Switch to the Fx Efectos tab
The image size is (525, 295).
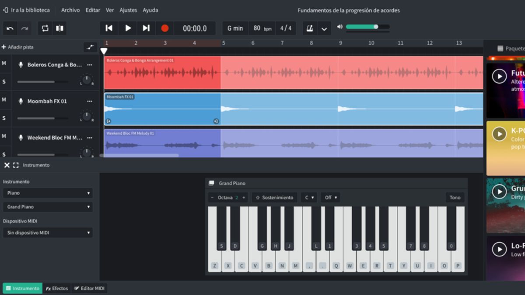coord(56,288)
